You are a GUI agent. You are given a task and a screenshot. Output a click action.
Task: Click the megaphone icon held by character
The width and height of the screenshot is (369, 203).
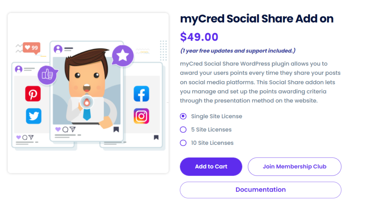tap(86, 102)
